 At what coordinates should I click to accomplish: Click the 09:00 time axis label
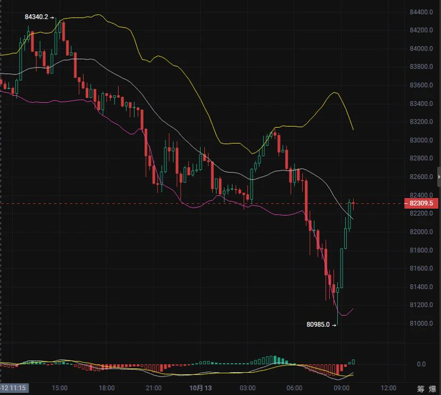(342, 388)
